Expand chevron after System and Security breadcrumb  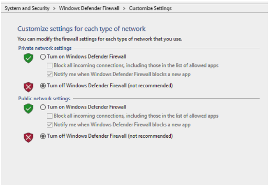pyautogui.click(x=54, y=8)
